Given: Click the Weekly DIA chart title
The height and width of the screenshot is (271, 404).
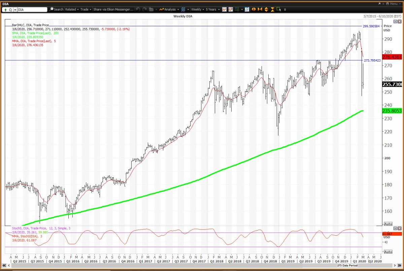Looking at the screenshot, I should [183, 16].
